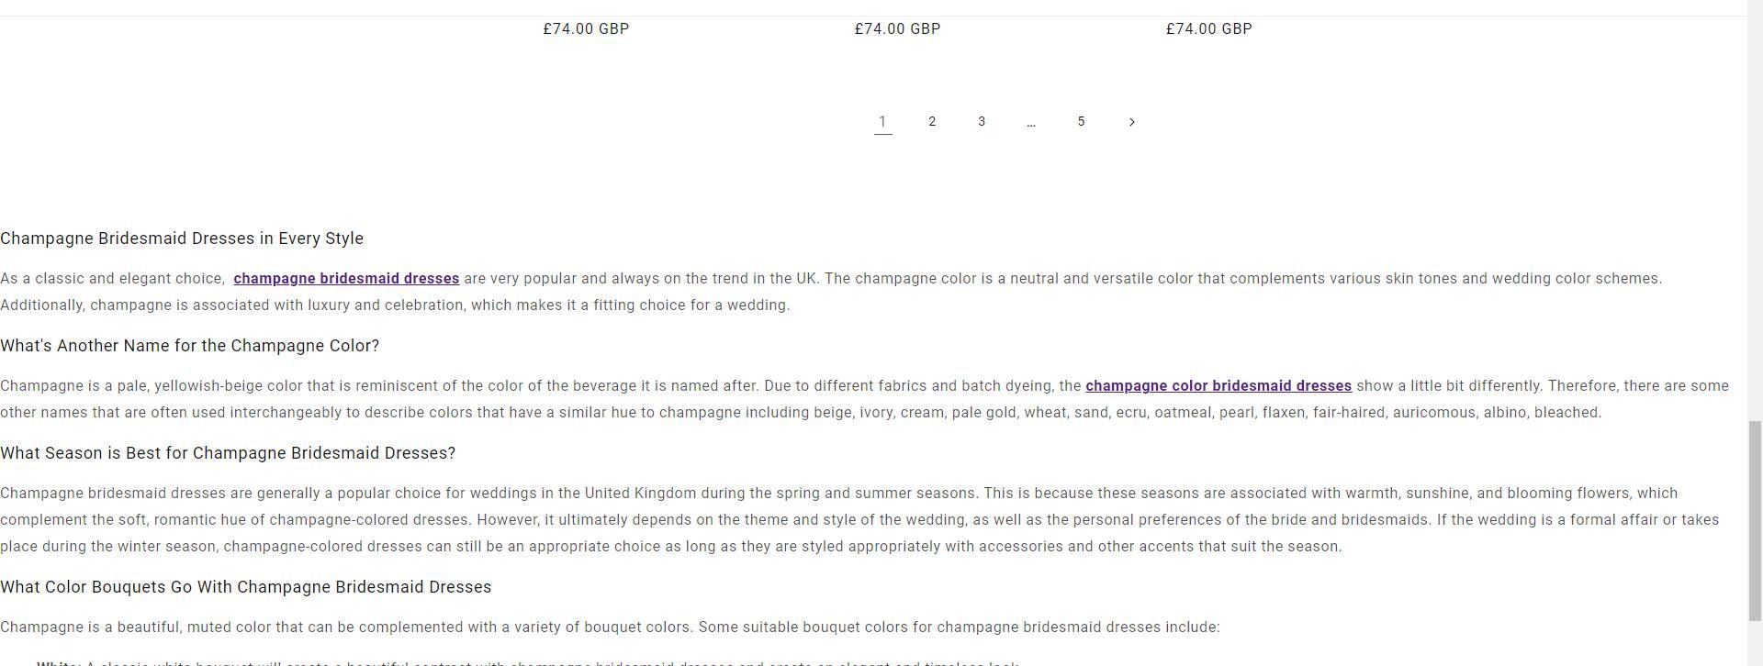
Task: Click the leftmost £74.00 GBP price
Action: (x=586, y=29)
